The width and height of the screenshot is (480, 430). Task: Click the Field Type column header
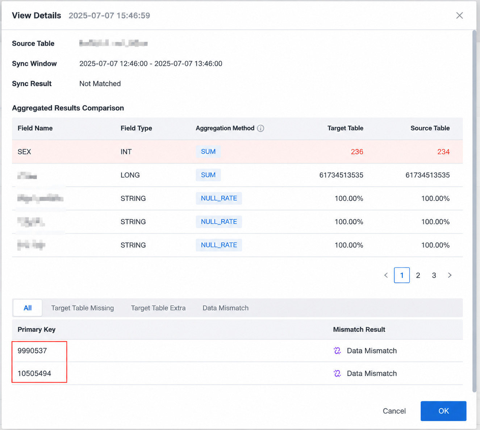click(x=136, y=128)
